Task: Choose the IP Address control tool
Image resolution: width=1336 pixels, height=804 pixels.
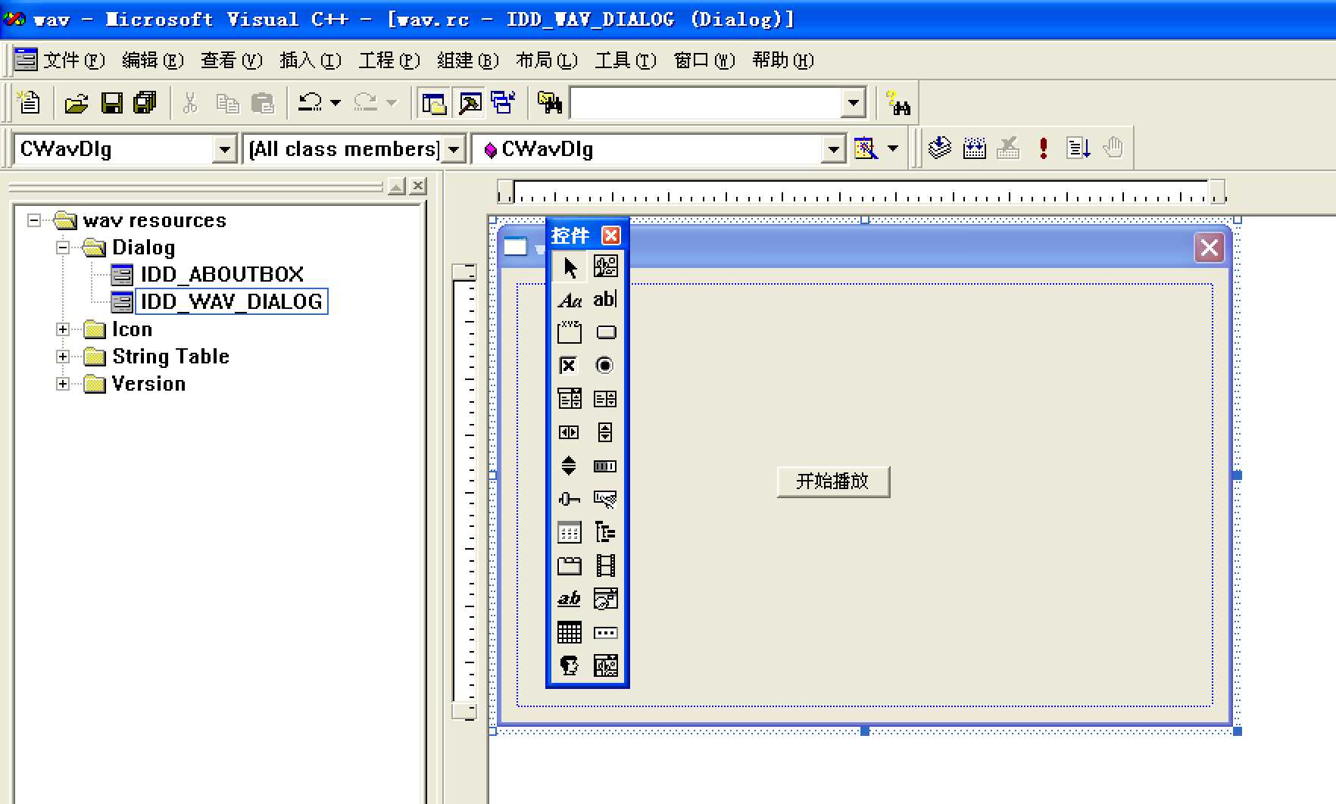Action: click(x=605, y=632)
